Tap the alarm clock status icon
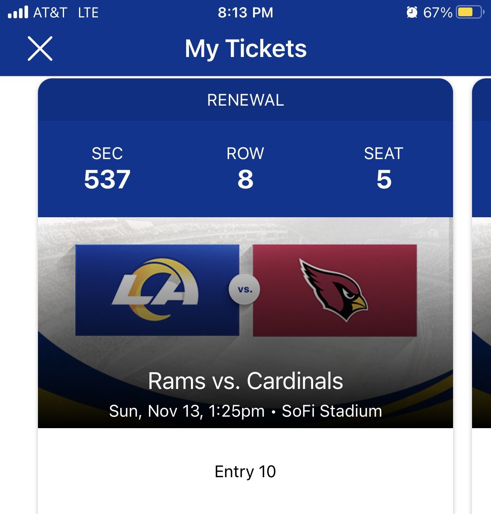The height and width of the screenshot is (514, 491). pos(412,12)
